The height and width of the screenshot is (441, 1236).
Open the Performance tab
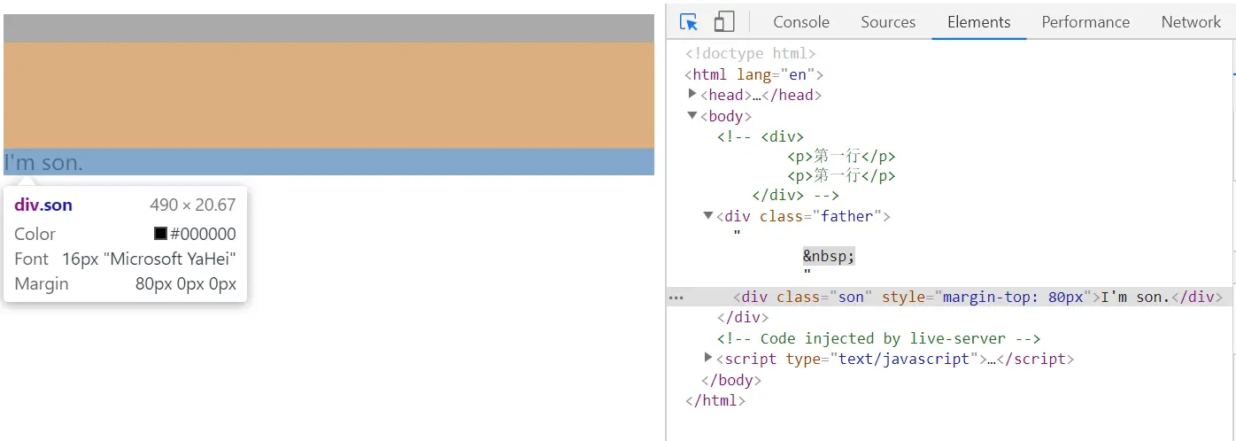point(1085,22)
